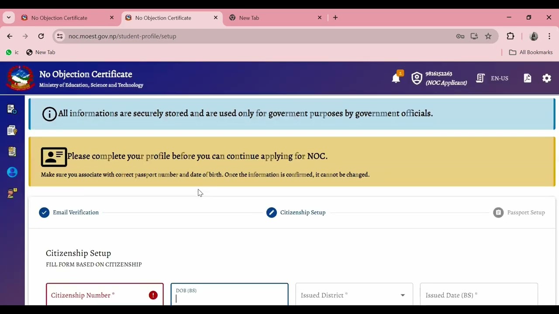
Task: Click the FILL FORM BASED ON CITIZENSHIP text
Action: [x=94, y=264]
